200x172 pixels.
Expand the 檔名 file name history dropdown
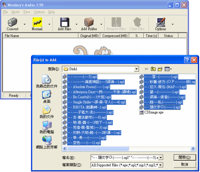(x=161, y=158)
